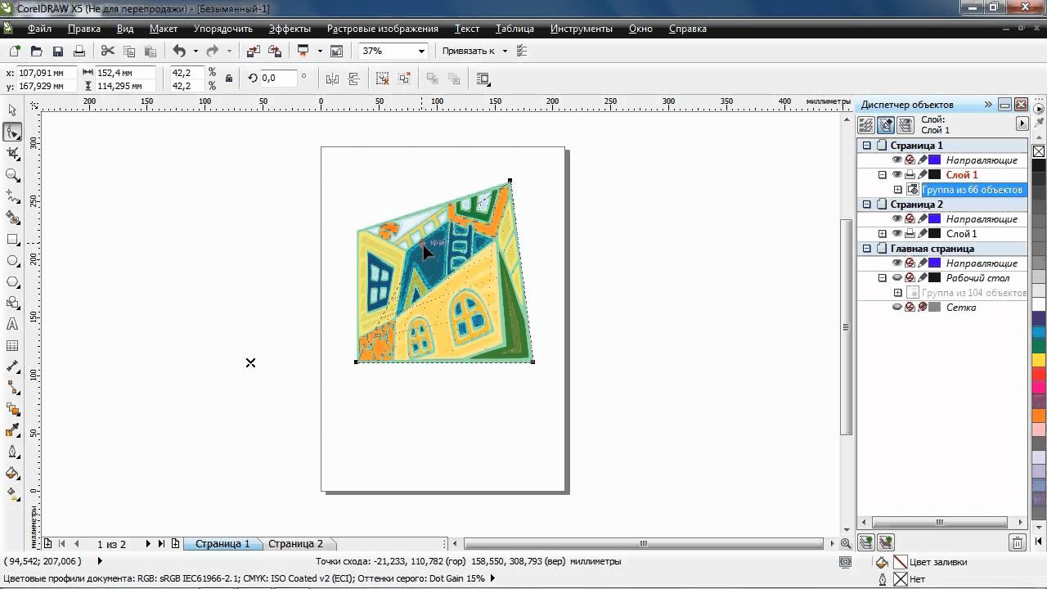Collapse the Страница 1 tree node
Viewport: 1047px width, 589px height.
867,146
